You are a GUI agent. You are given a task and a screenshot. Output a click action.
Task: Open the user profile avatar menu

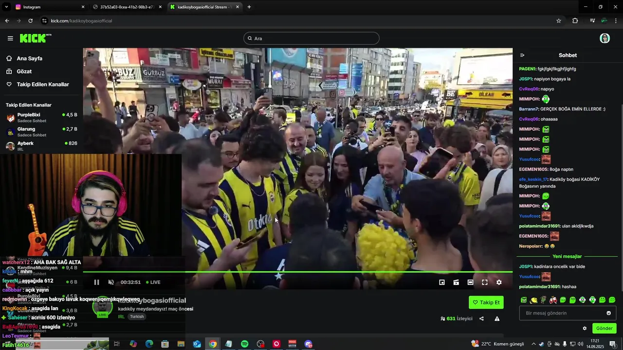[605, 38]
